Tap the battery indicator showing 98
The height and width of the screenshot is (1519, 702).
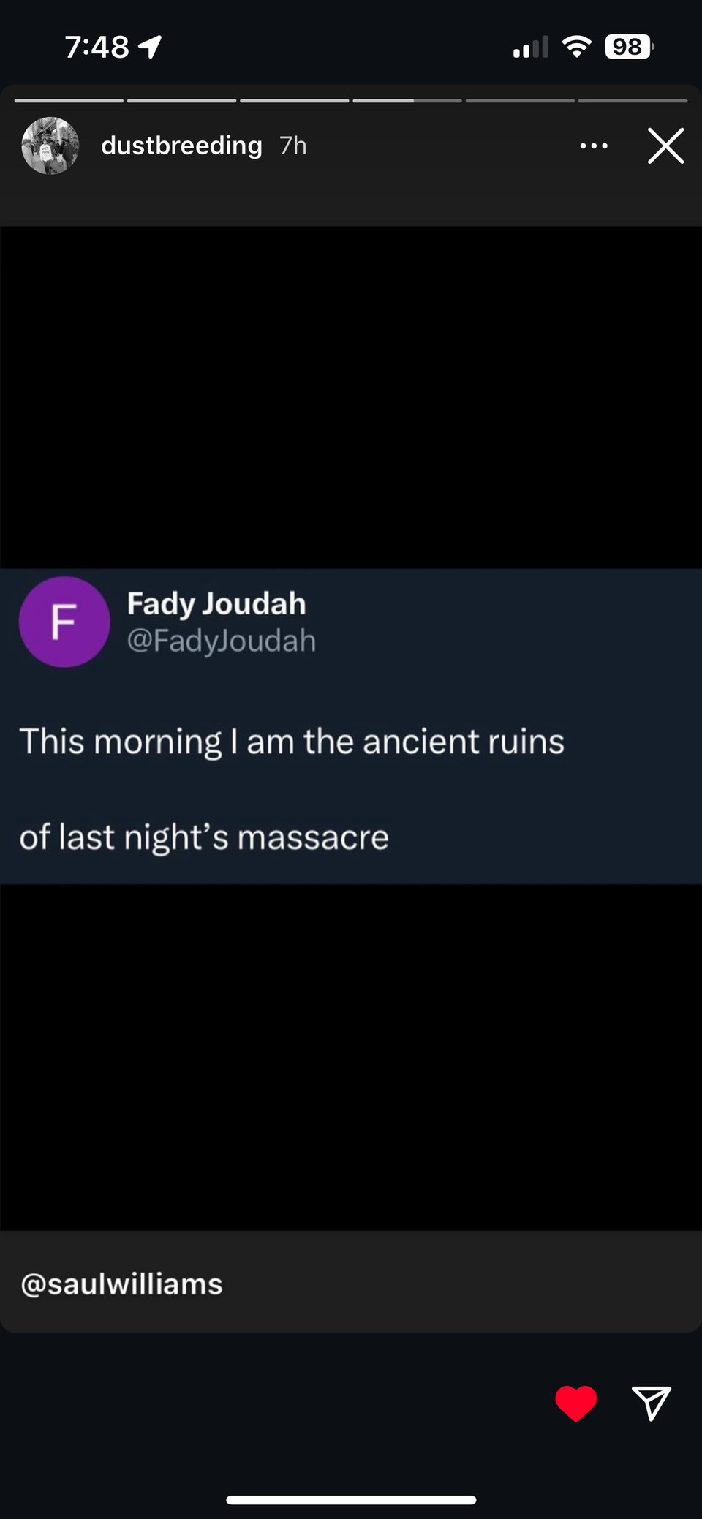click(629, 47)
